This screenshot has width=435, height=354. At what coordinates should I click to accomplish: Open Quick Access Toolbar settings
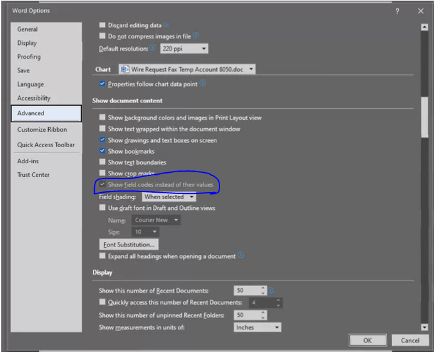(x=46, y=145)
